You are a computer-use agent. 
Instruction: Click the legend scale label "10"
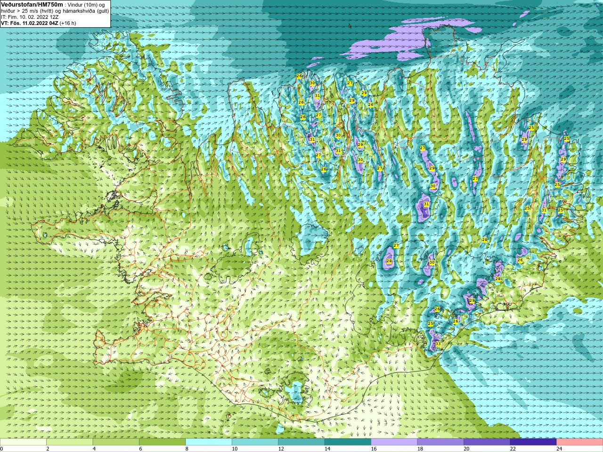point(235,449)
